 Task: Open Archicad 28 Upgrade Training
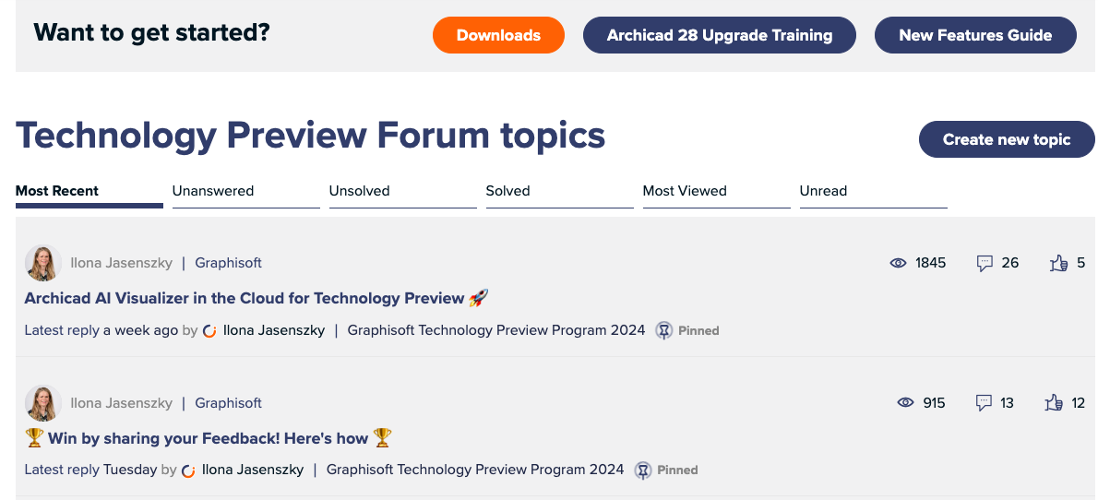[719, 35]
